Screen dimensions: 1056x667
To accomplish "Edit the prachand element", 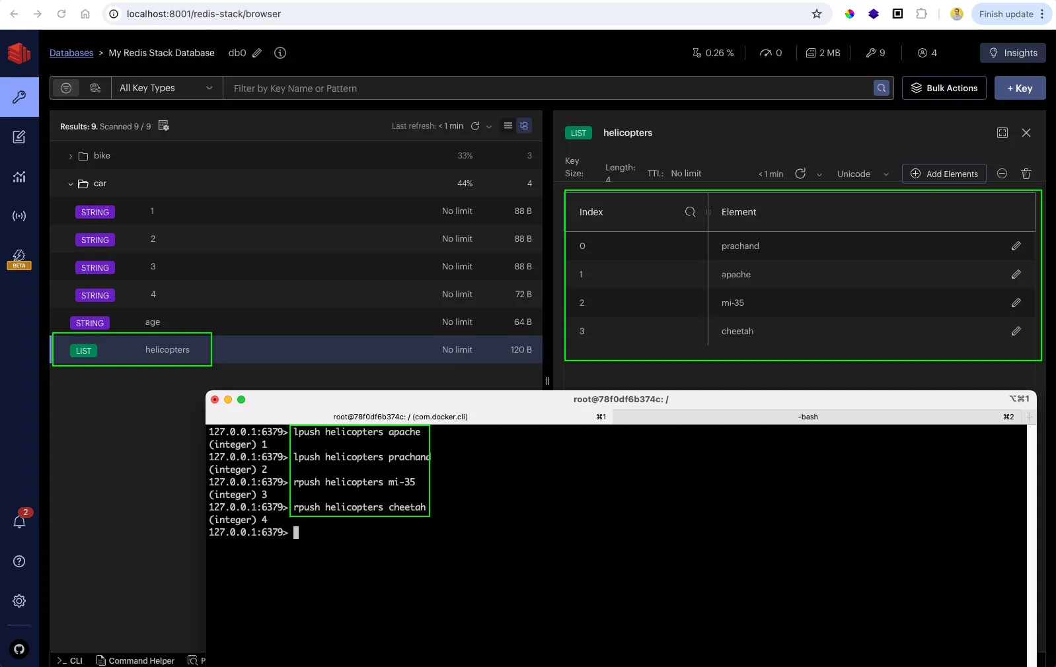I will pos(1016,246).
